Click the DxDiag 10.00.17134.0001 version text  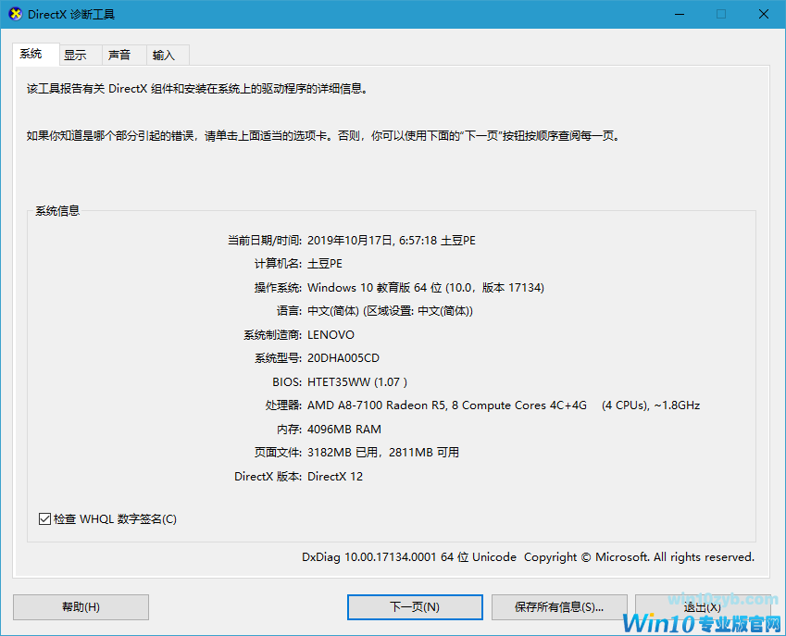369,557
